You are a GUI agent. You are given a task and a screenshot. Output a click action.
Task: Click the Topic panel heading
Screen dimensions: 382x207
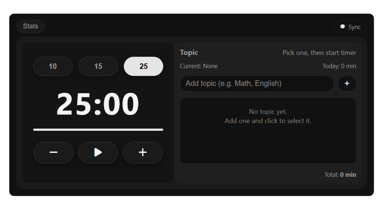(189, 53)
